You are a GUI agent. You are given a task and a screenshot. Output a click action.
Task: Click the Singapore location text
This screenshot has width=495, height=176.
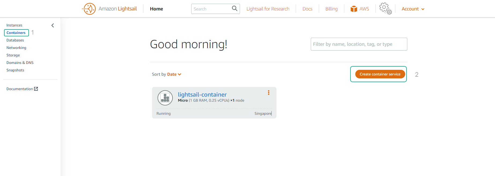click(x=263, y=113)
